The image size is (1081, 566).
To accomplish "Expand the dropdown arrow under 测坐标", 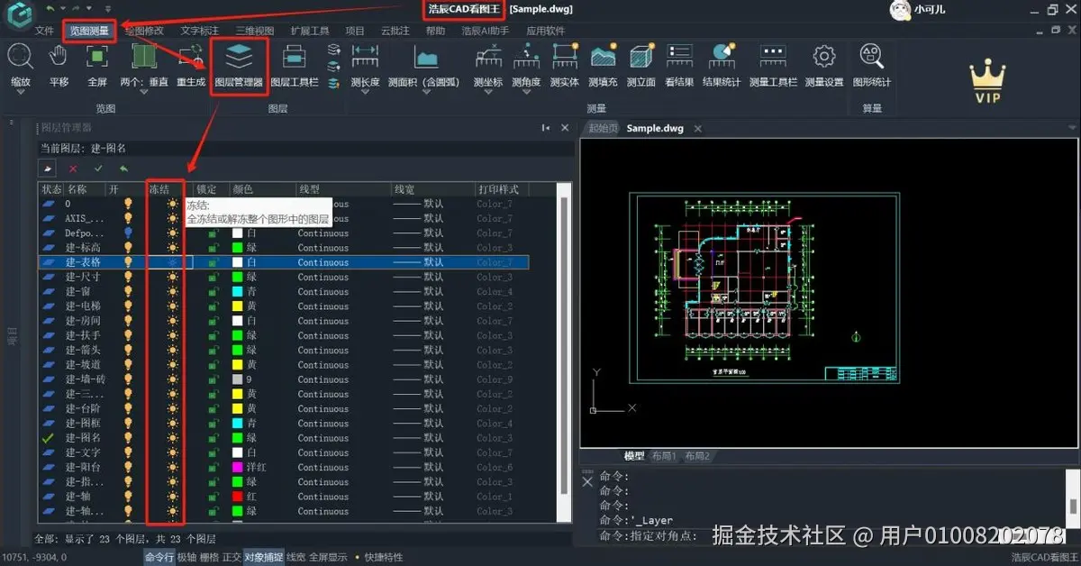I will tap(487, 92).
